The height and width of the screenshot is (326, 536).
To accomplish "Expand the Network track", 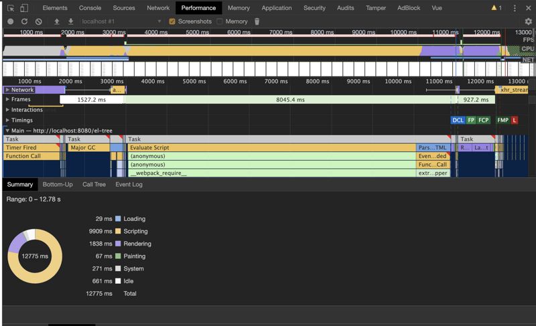I will point(7,90).
